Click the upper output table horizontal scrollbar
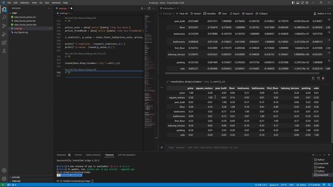This screenshot has height=187, width=333. point(242,73)
